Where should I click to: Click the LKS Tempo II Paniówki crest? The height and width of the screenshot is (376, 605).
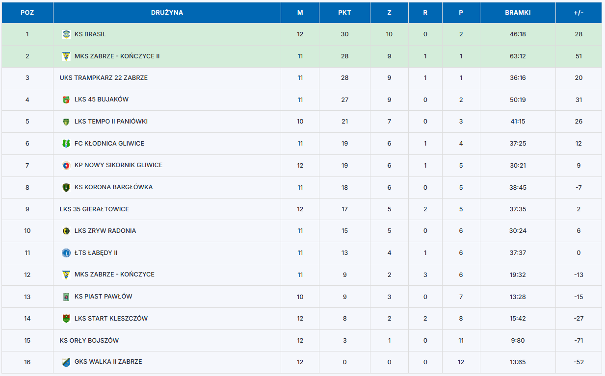[66, 122]
